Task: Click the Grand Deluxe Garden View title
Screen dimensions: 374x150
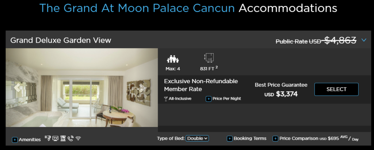Action: click(x=61, y=40)
